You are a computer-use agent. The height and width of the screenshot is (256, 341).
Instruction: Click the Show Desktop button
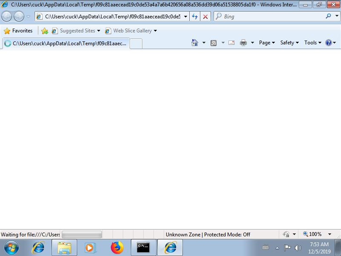[x=338, y=248]
